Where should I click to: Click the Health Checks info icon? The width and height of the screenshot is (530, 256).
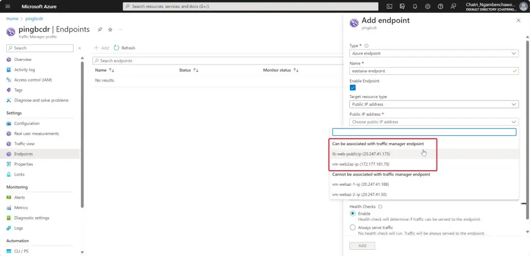(x=380, y=207)
